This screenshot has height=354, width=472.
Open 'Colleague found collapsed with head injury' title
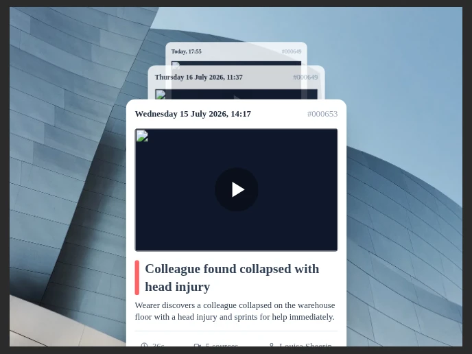click(x=232, y=278)
